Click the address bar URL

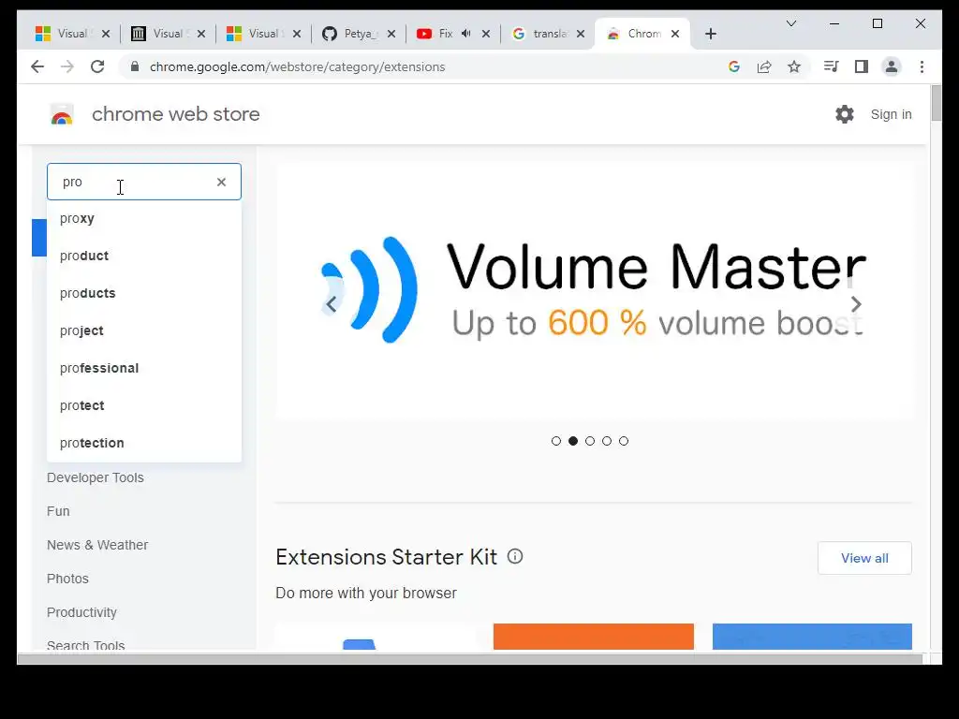click(297, 66)
